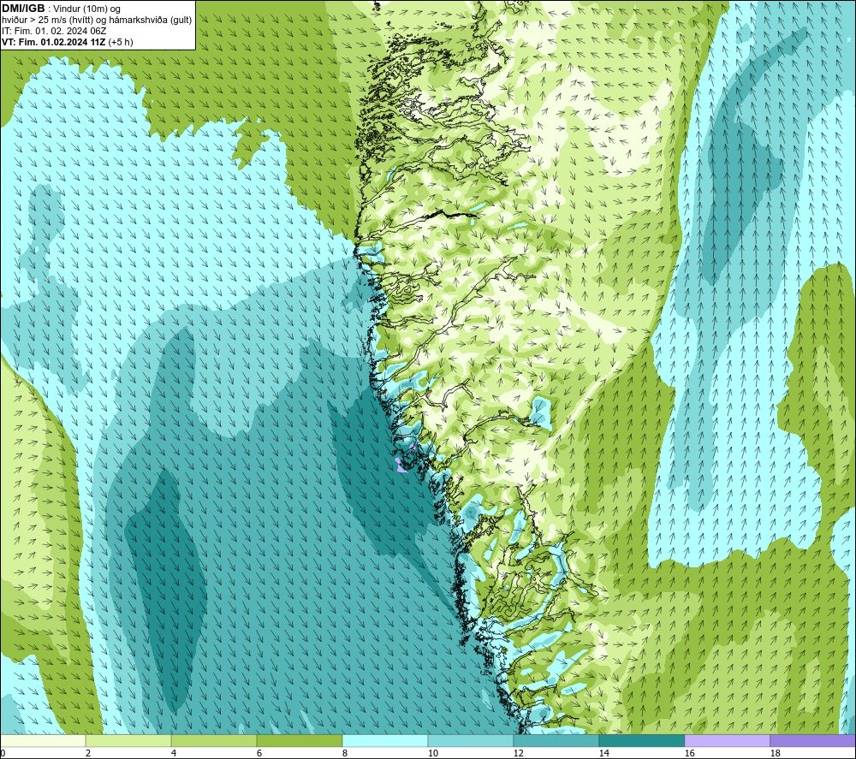Click the 12–14 m/s teal legend swatch
The width and height of the screenshot is (856, 759).
556,740
